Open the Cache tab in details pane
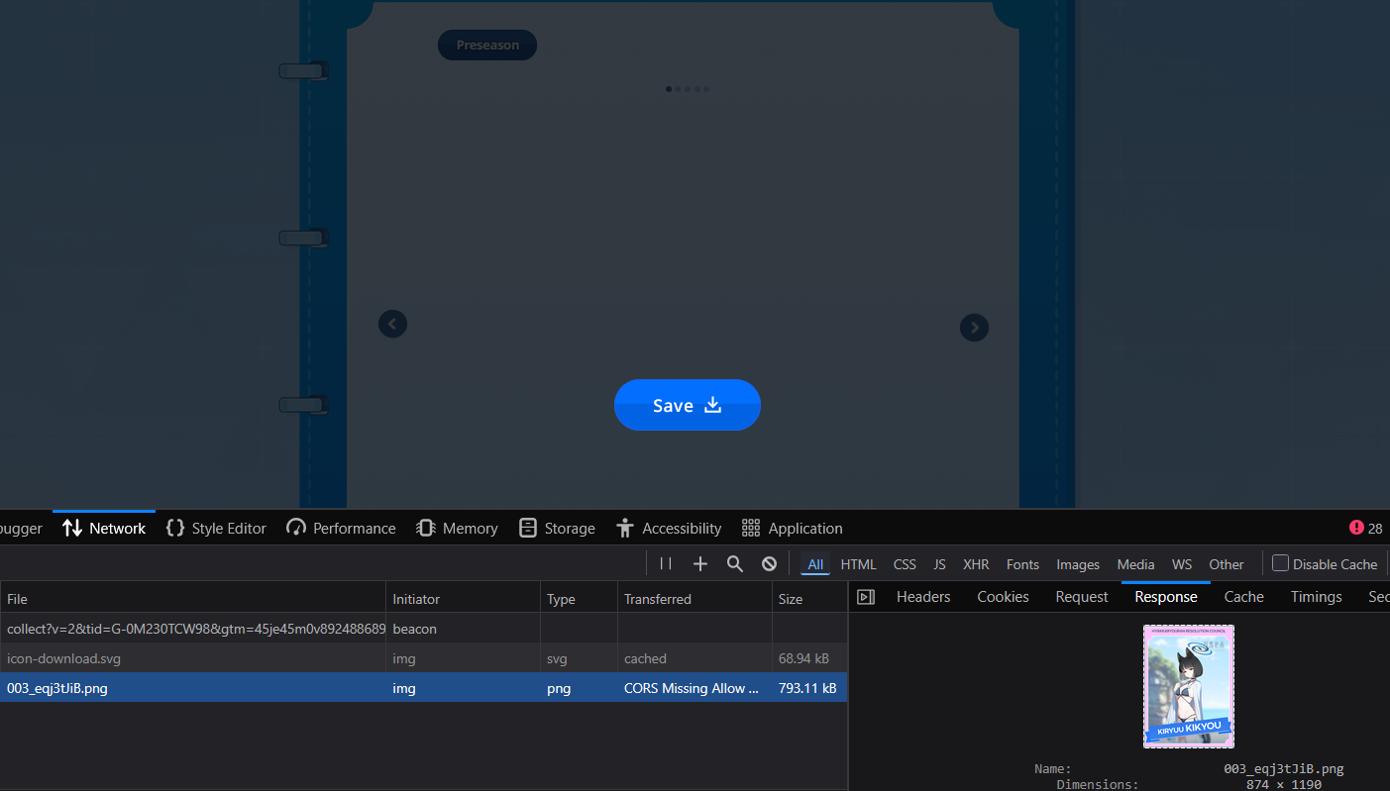This screenshot has width=1390, height=791. 1243,597
